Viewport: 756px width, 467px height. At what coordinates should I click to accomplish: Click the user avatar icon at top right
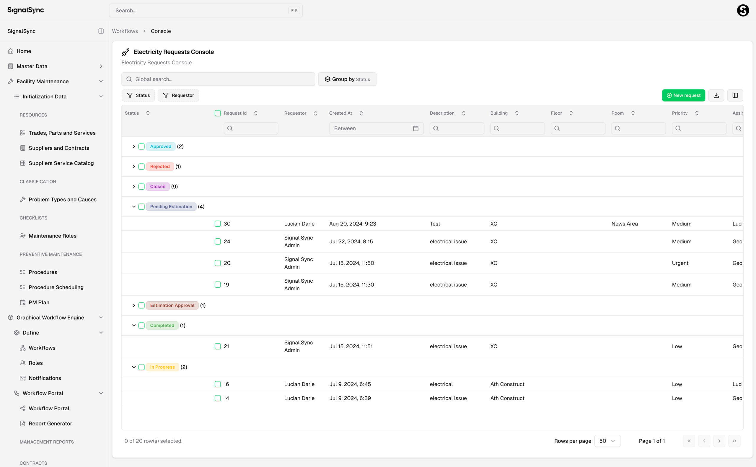[x=742, y=11]
